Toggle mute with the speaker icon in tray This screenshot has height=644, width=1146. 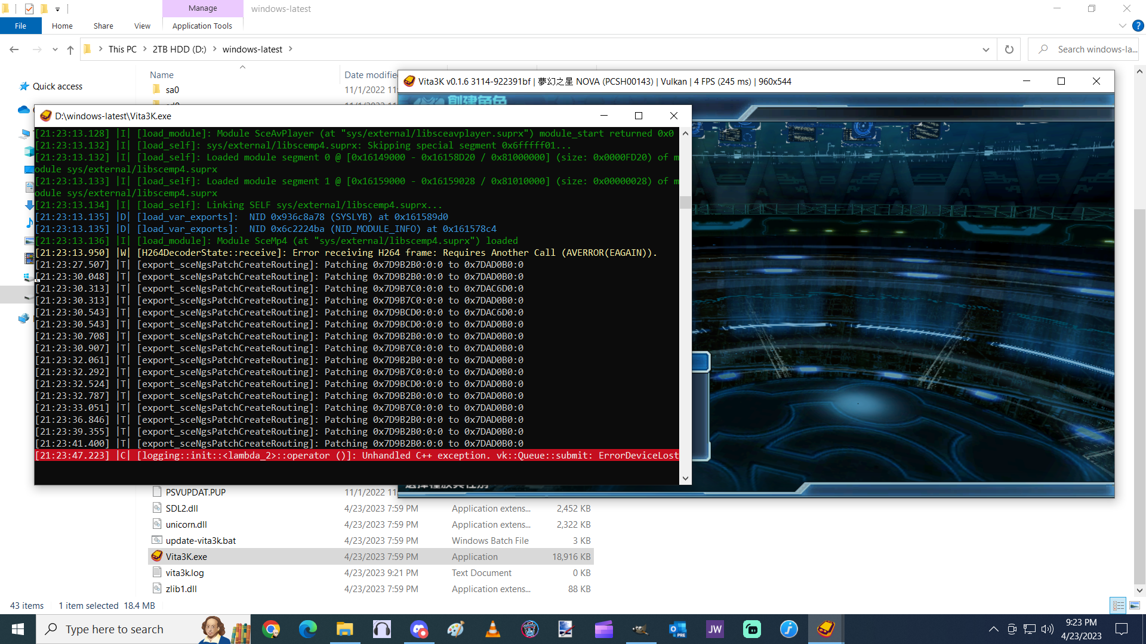pyautogui.click(x=1048, y=628)
